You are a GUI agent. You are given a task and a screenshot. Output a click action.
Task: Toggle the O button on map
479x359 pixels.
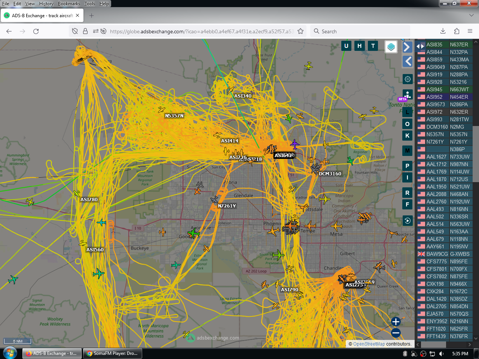408,124
